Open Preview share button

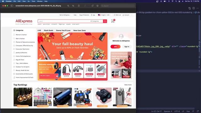[79, 6]
